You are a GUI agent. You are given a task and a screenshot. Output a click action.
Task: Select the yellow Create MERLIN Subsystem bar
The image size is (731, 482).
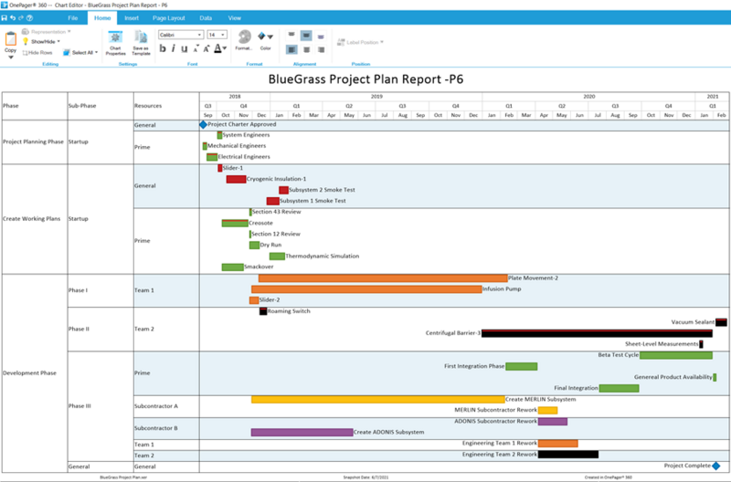pos(378,399)
